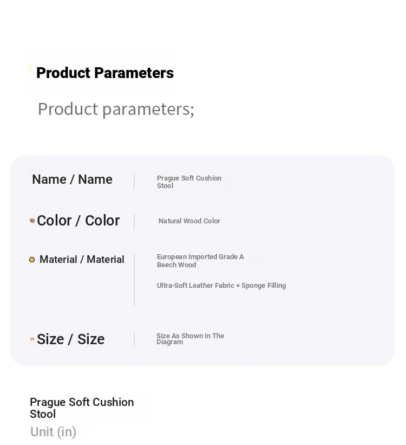Click the Prague Soft Cushion Stool name value
This screenshot has height=445, width=406.
pos(189,182)
